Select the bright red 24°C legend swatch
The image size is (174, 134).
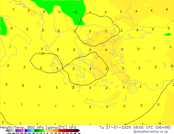point(60,130)
